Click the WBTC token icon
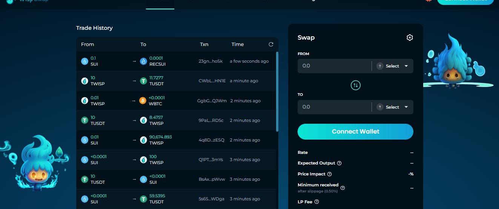Image resolution: width=499 pixels, height=209 pixels. (143, 101)
